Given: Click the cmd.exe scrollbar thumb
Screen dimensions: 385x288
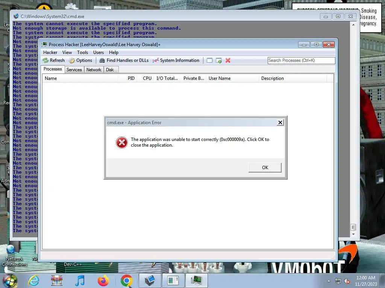Looking at the screenshot, I should pyautogui.click(x=353, y=227).
